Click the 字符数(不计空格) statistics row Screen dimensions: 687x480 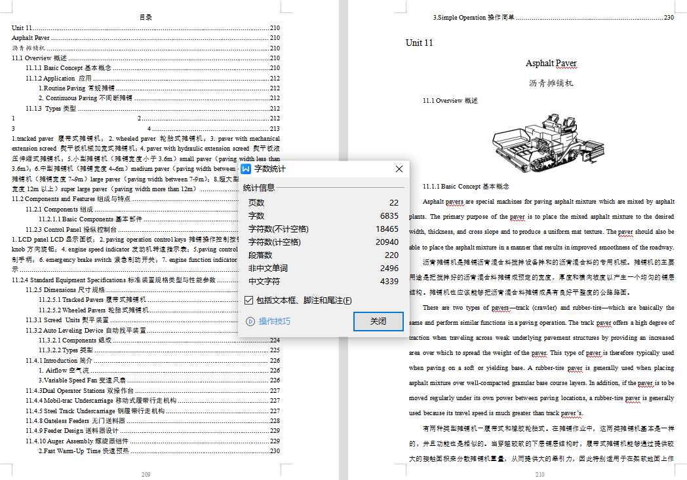coord(278,229)
